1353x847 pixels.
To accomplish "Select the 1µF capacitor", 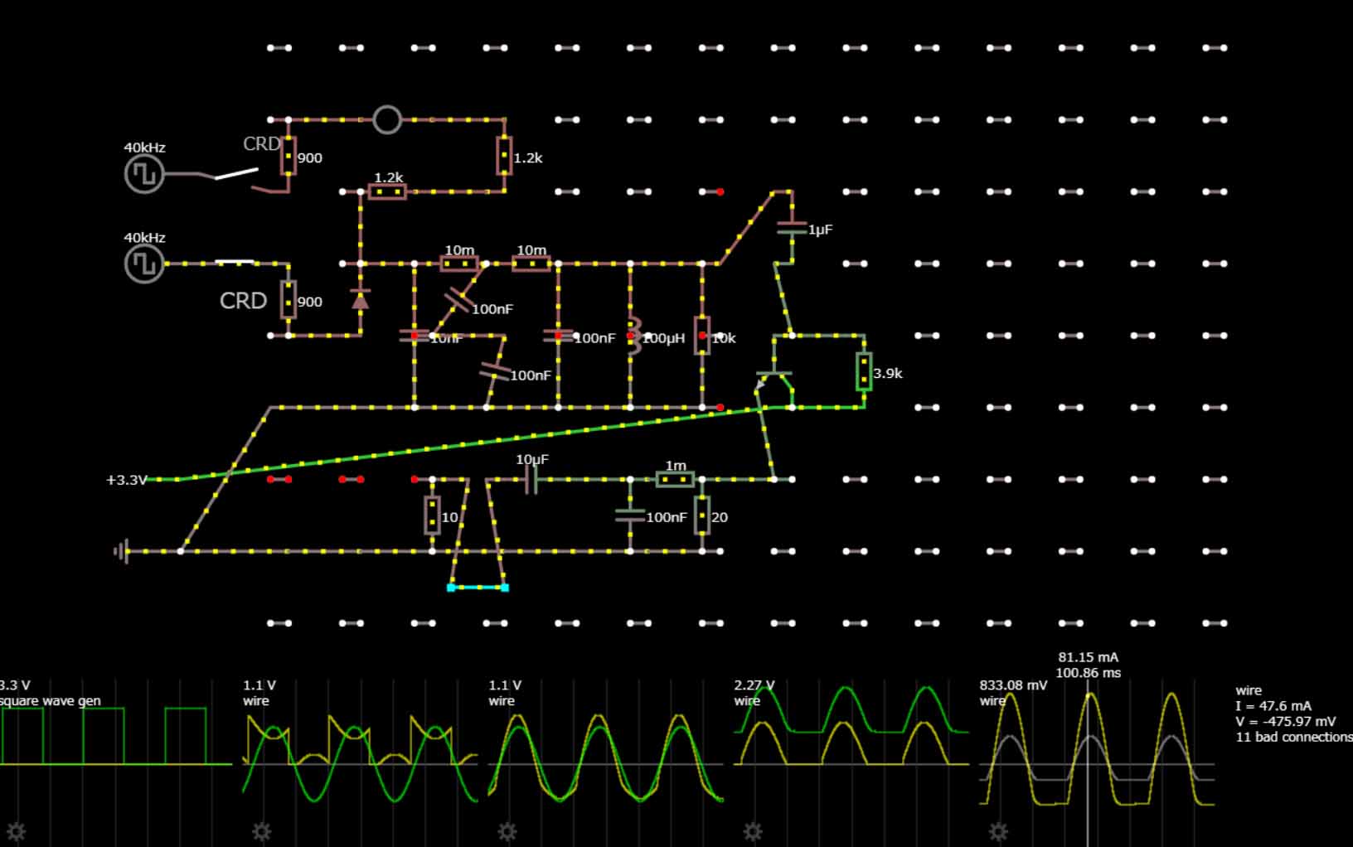I will 792,228.
